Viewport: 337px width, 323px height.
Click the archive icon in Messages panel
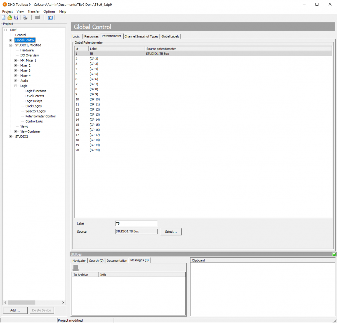(76, 268)
